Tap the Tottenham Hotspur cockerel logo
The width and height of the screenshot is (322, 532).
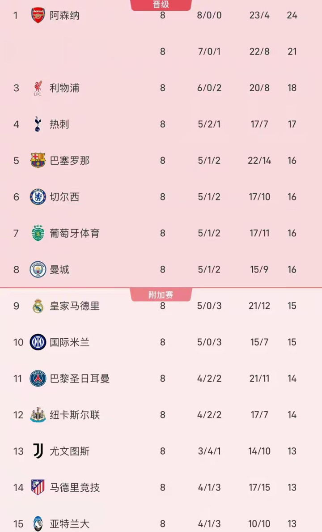pos(38,124)
